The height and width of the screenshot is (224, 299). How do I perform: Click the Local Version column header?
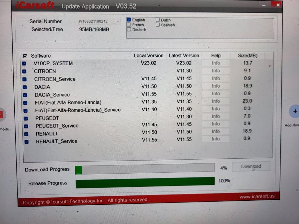(x=149, y=56)
